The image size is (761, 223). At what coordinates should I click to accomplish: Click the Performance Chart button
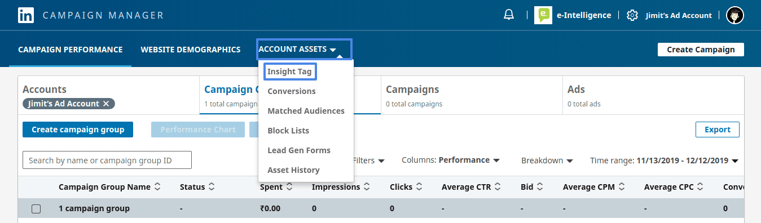198,130
